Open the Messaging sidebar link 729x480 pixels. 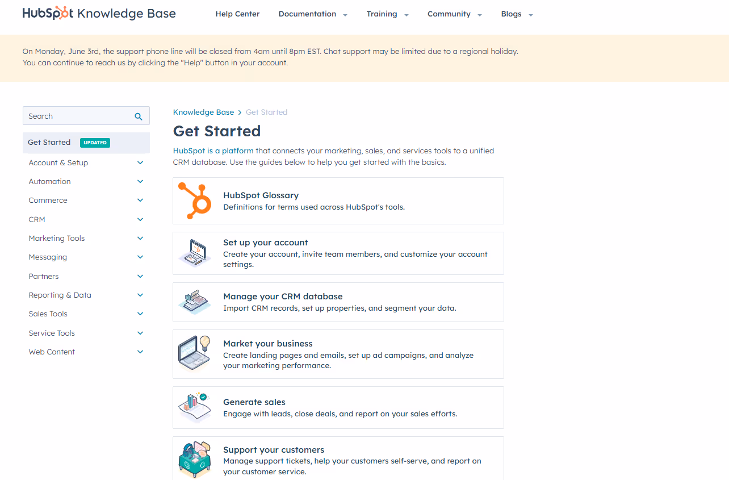pos(48,257)
